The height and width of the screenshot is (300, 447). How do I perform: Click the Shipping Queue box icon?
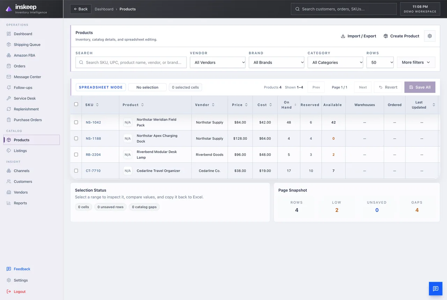(x=9, y=45)
